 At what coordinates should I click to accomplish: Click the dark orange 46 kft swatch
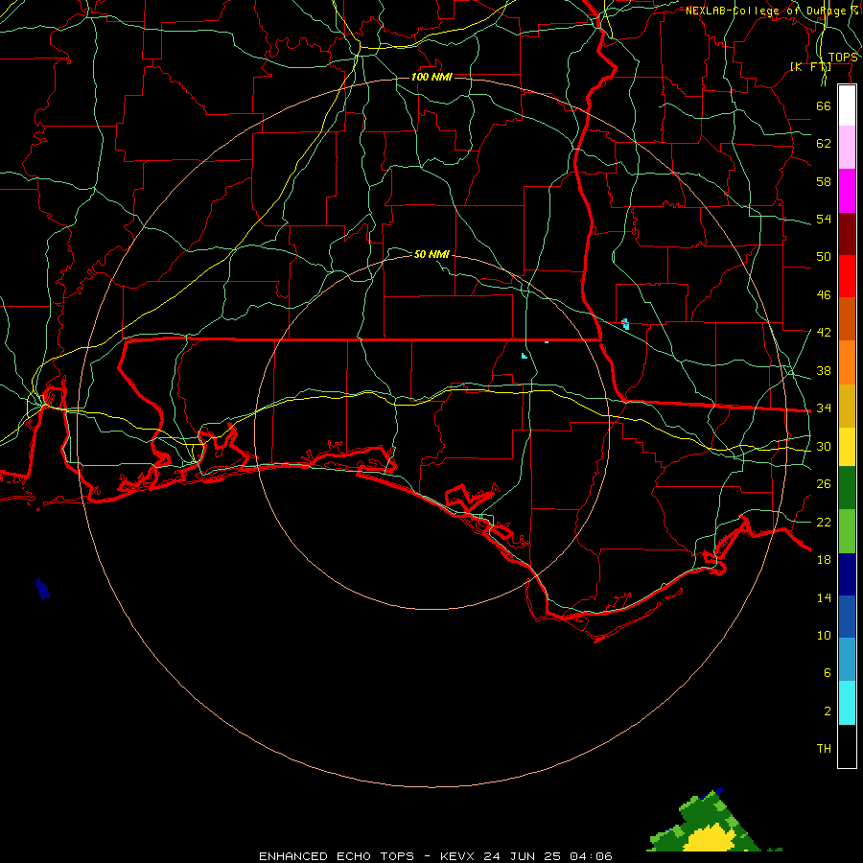click(847, 318)
